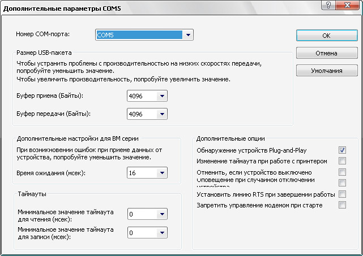Click the help question mark title bar button

pyautogui.click(x=328, y=5)
